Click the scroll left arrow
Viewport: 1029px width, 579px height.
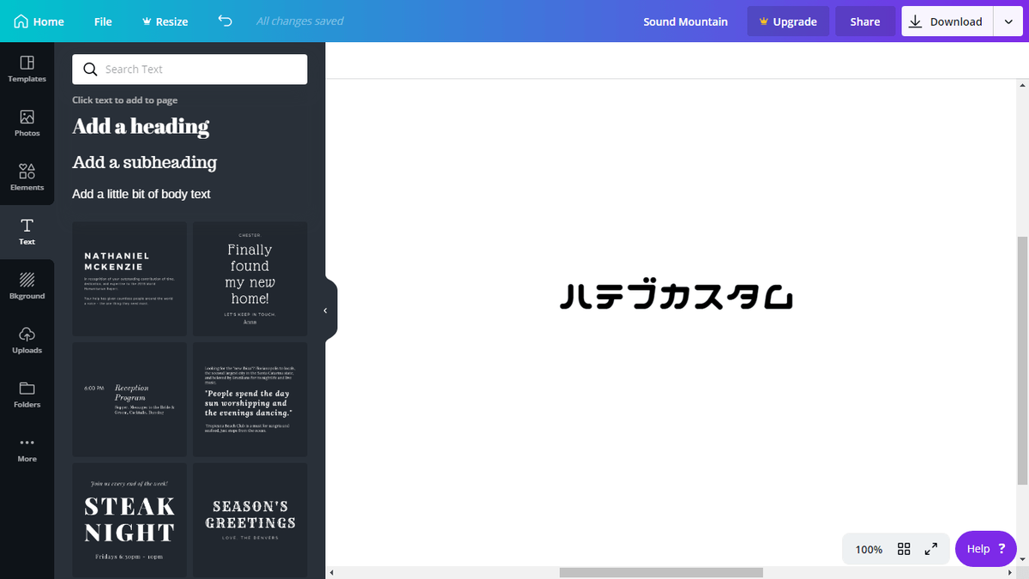331,572
